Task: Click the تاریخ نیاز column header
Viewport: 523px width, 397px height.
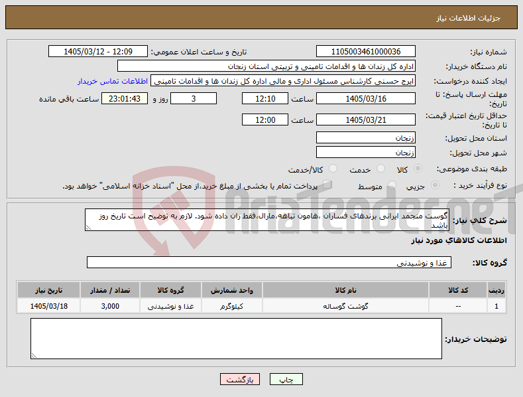Action: 48,290
